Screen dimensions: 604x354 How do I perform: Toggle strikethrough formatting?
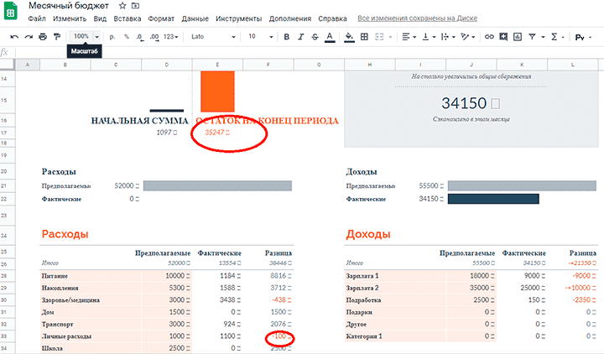pos(314,37)
